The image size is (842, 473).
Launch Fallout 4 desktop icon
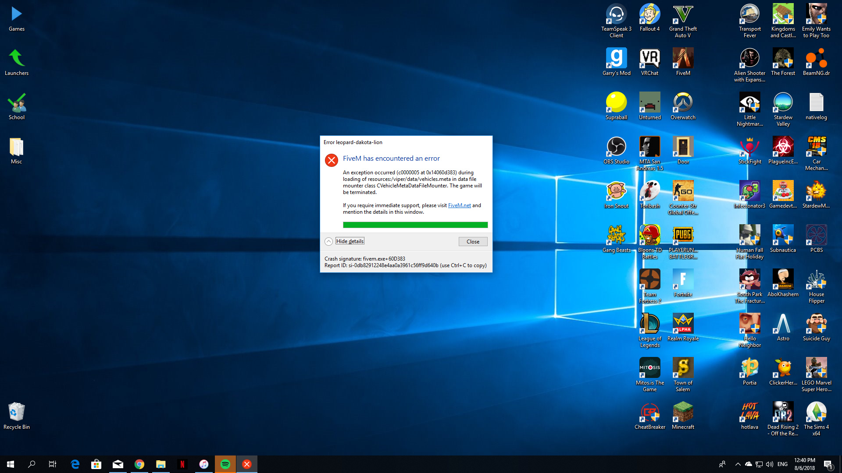649,18
